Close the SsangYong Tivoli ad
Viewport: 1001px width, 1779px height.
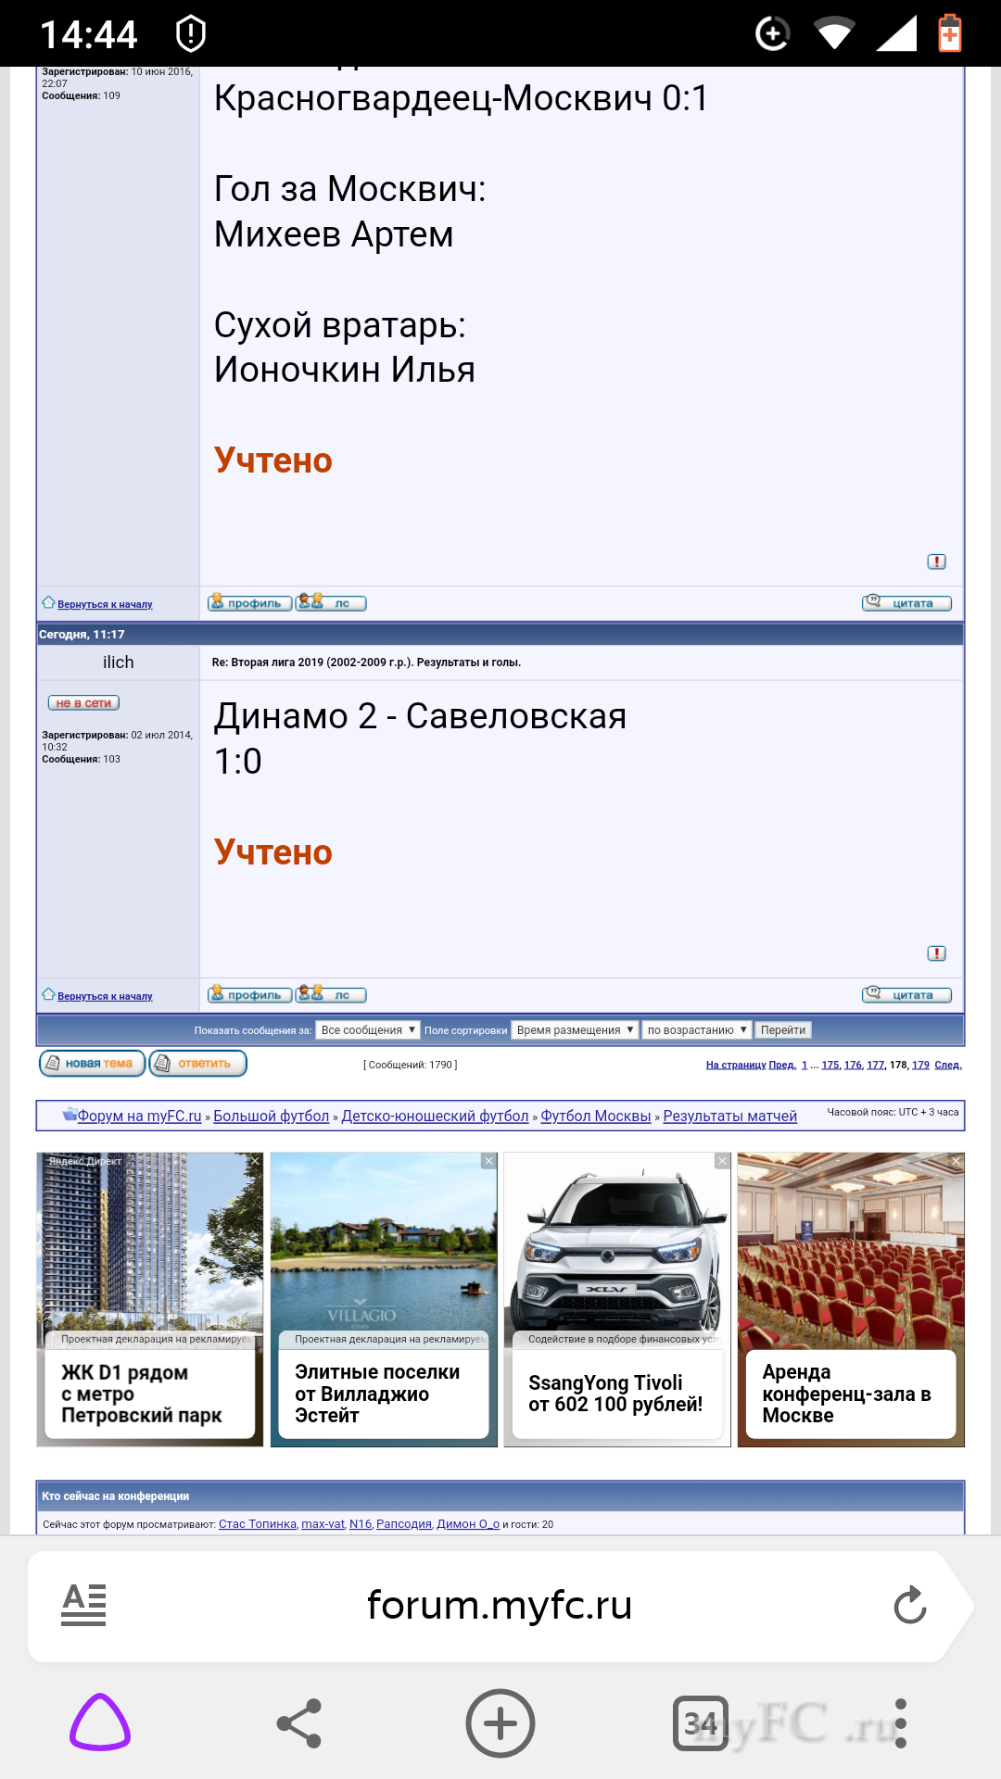click(722, 1161)
